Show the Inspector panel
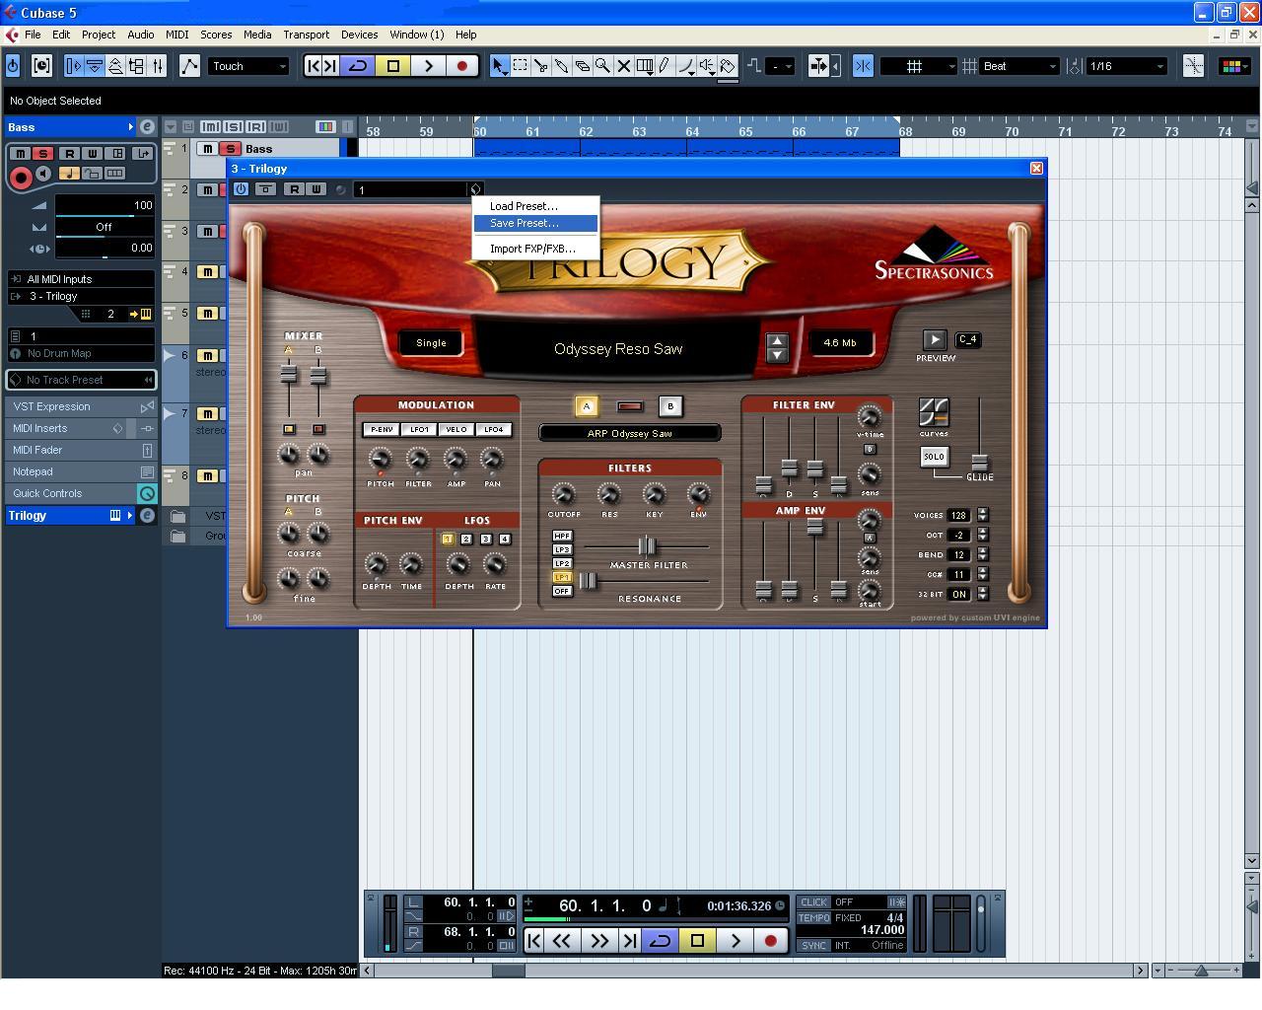The height and width of the screenshot is (1010, 1262). [x=73, y=66]
